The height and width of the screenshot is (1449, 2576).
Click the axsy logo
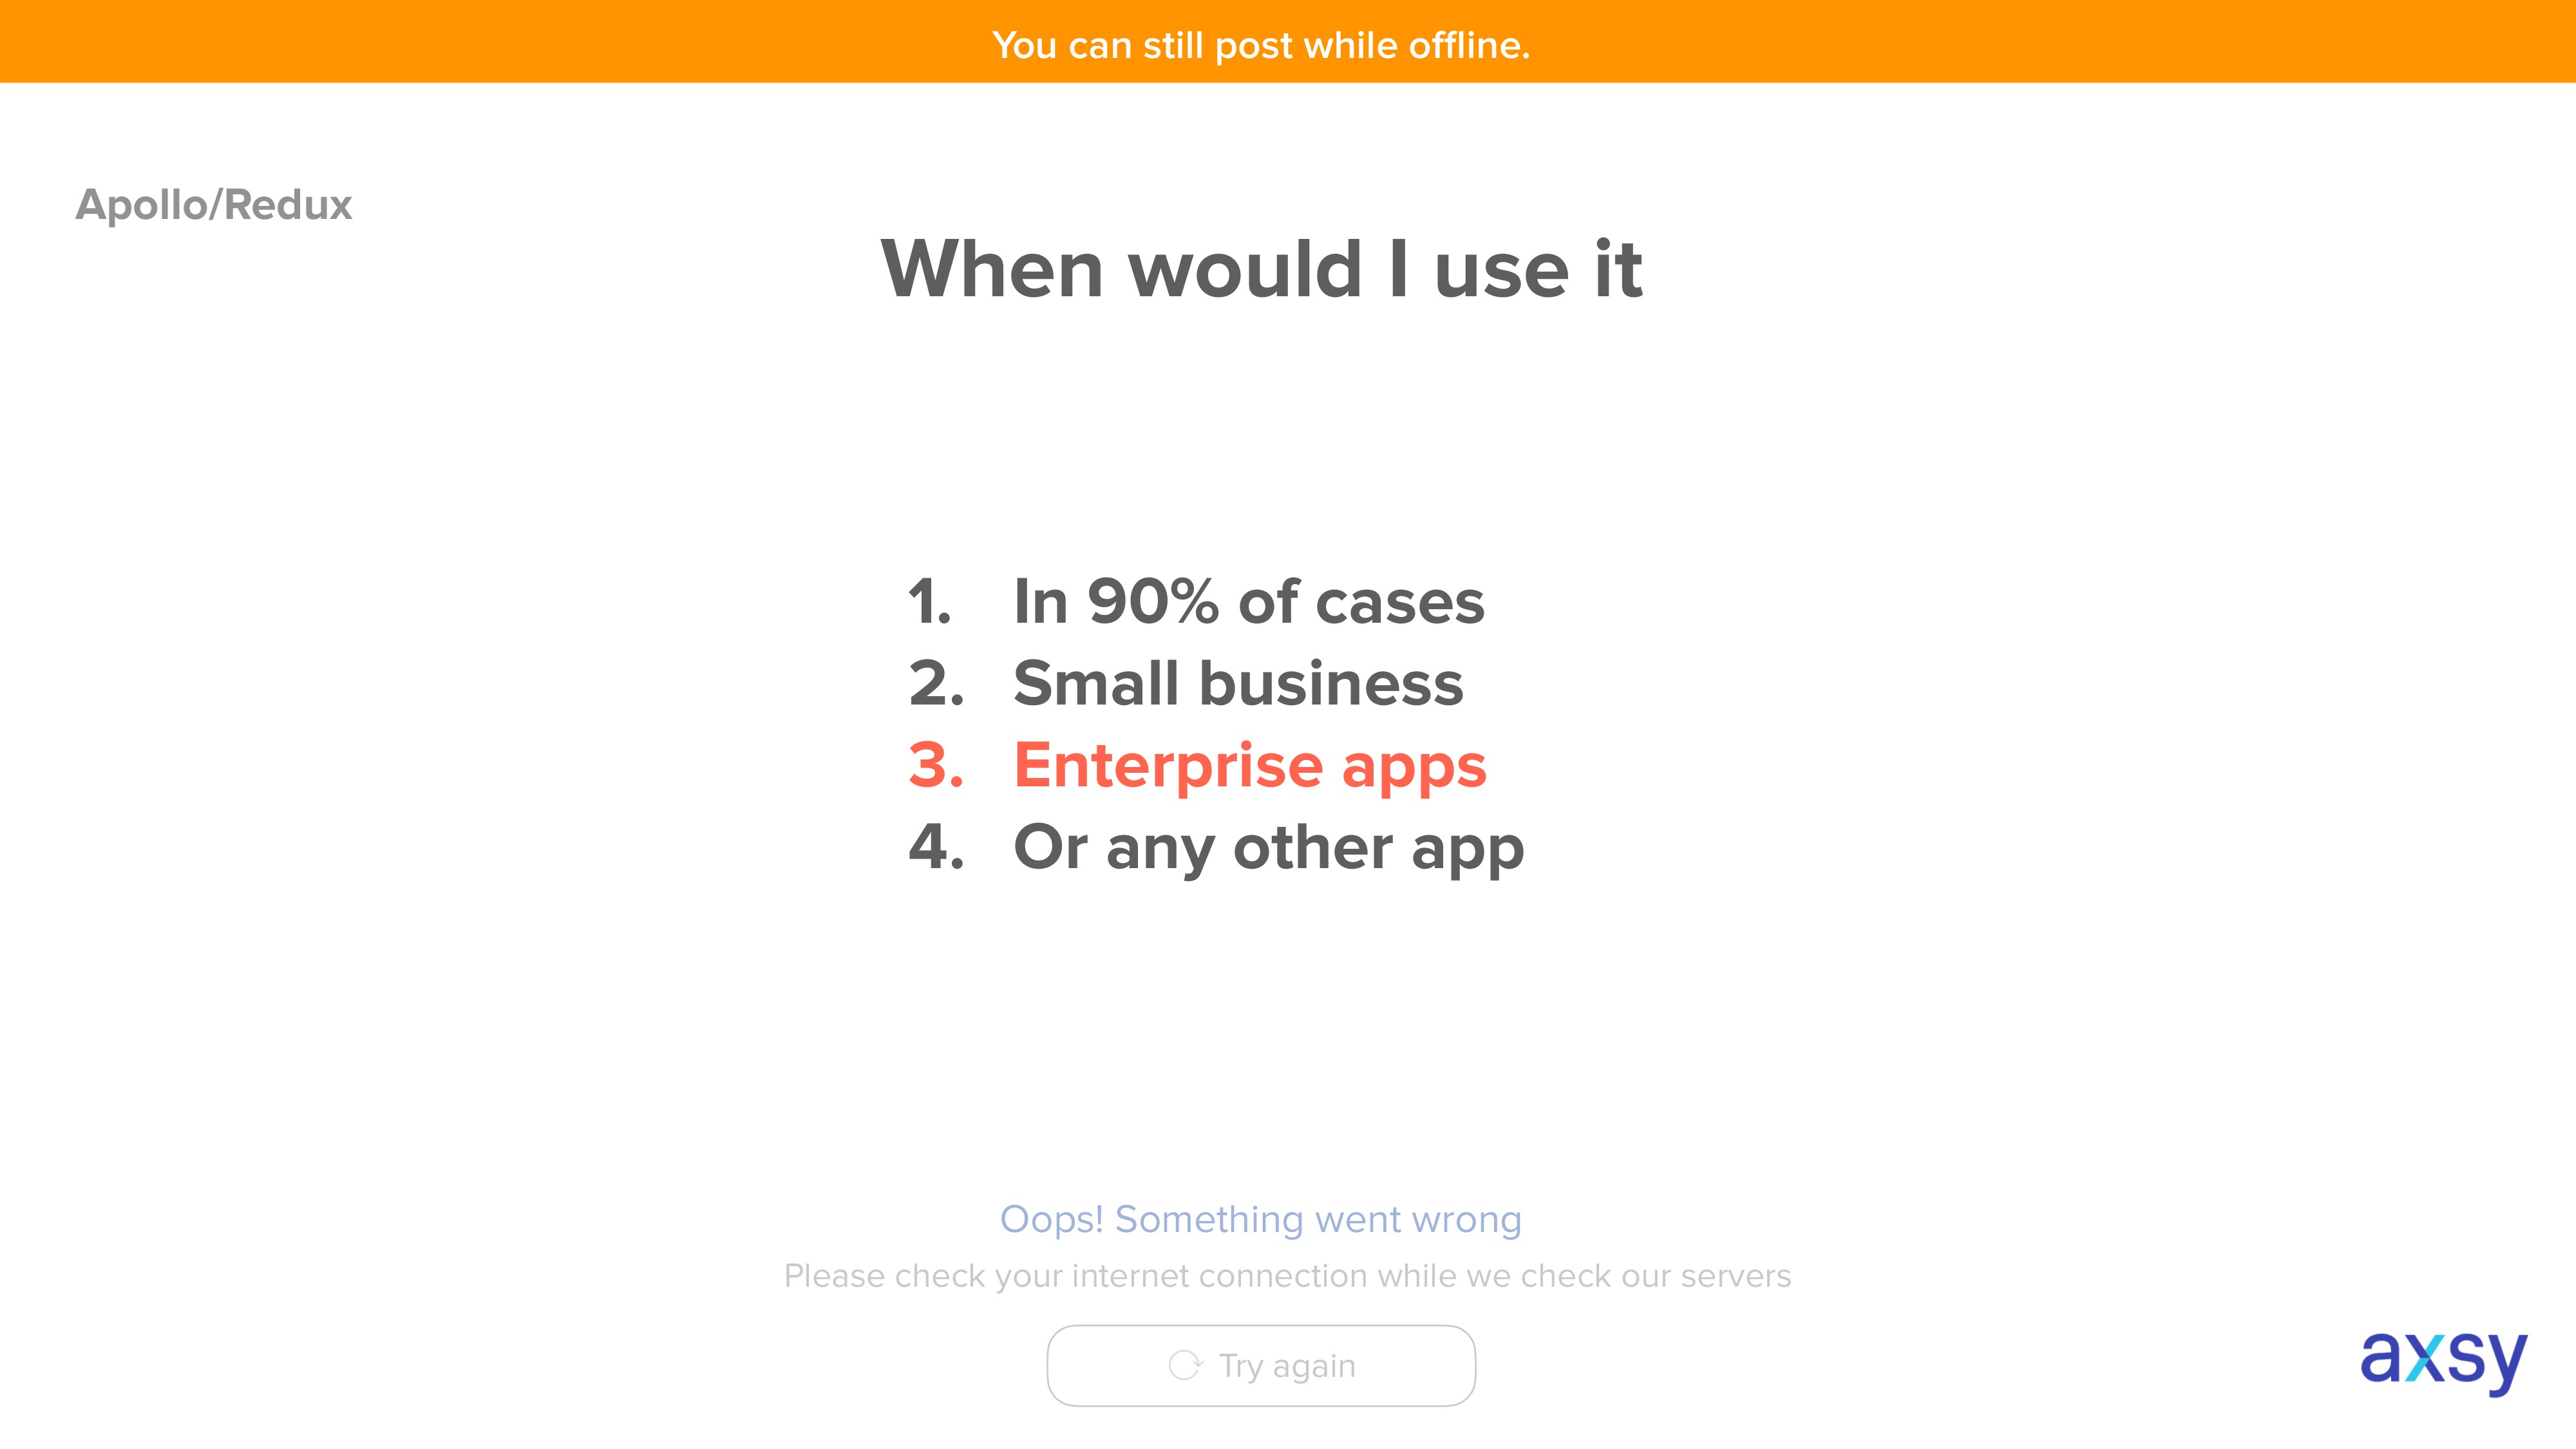pyautogui.click(x=2443, y=1362)
